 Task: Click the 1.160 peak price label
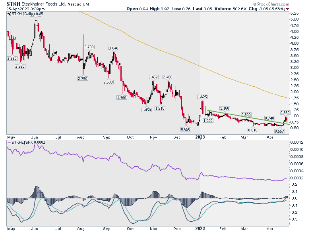point(225,108)
